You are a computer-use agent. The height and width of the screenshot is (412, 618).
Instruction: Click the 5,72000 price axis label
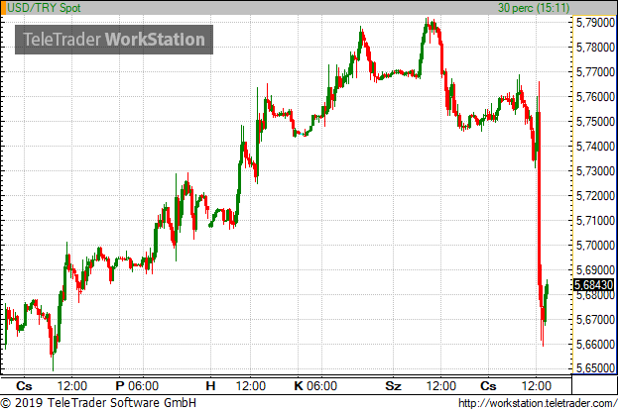coord(595,195)
